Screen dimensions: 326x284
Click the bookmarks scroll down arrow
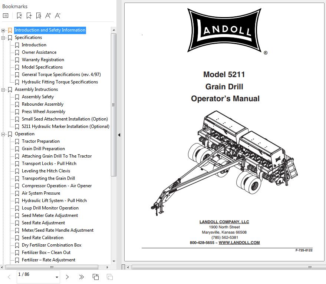click(x=114, y=261)
